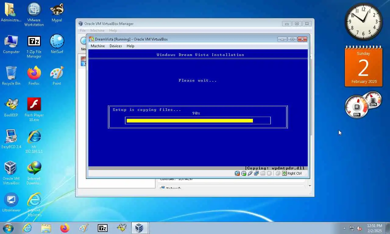This screenshot has width=390, height=234.
Task: Click 'Setup is copying files...' label
Action: (147, 110)
